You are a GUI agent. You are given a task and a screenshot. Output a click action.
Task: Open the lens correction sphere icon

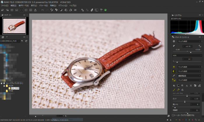(182, 86)
